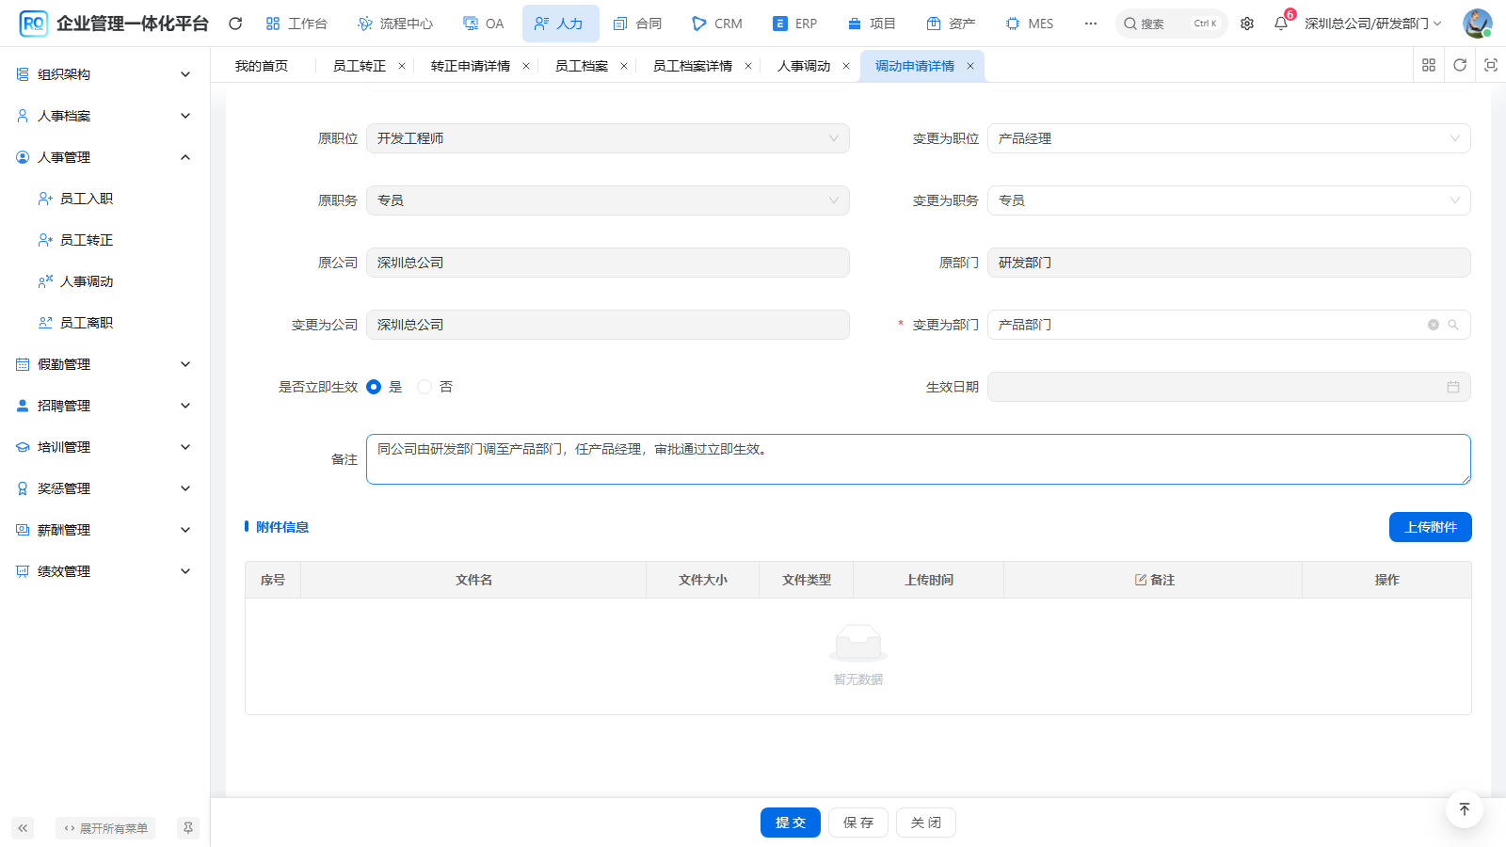Focus the 备注 text area
Image resolution: width=1506 pixels, height=847 pixels.
point(919,459)
